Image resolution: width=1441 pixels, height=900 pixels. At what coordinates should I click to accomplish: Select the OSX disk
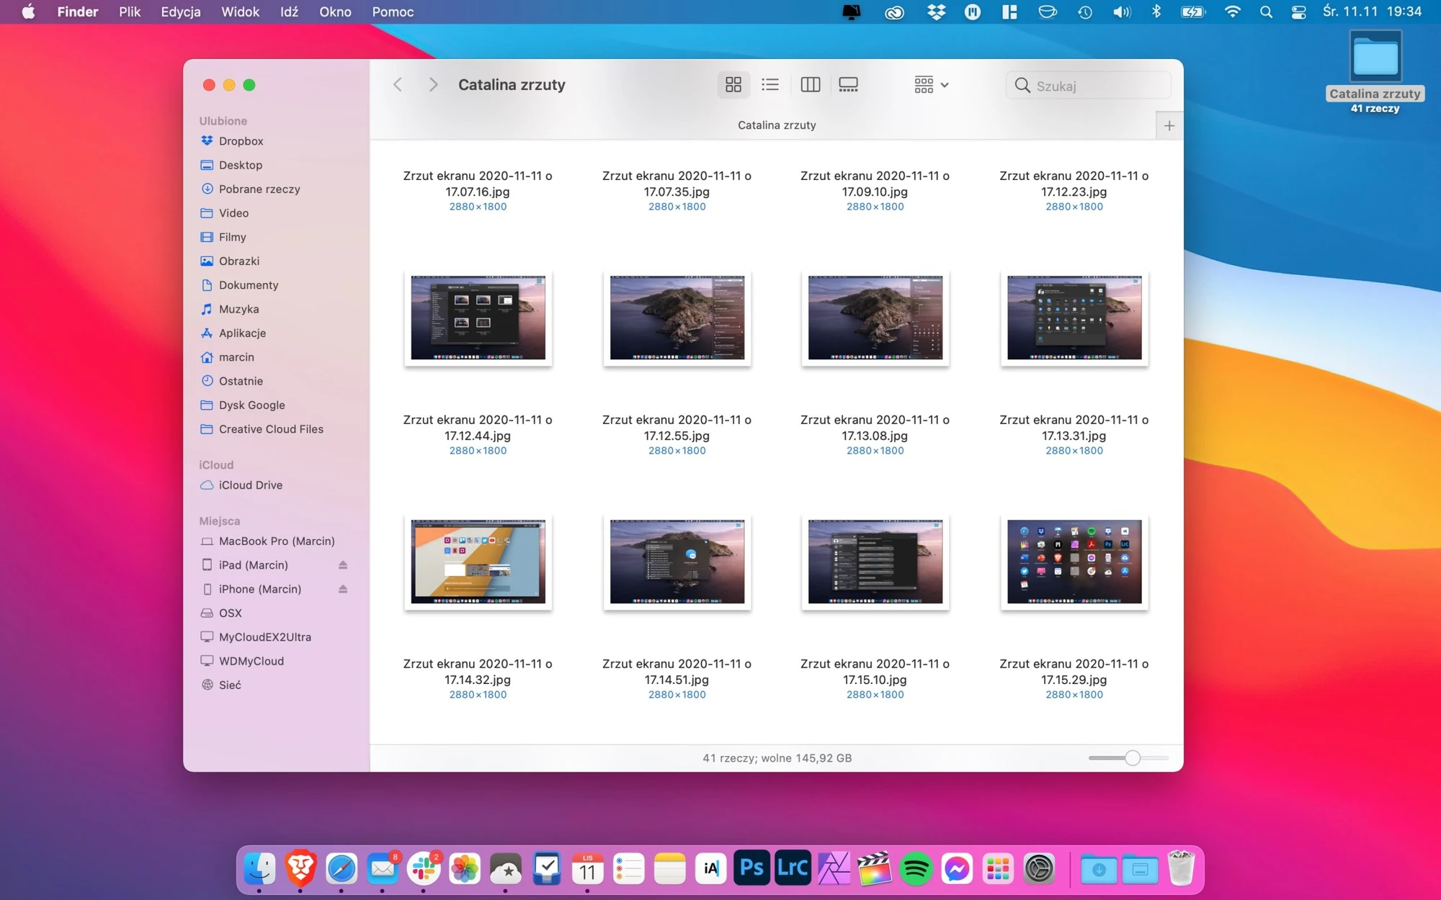tap(230, 613)
